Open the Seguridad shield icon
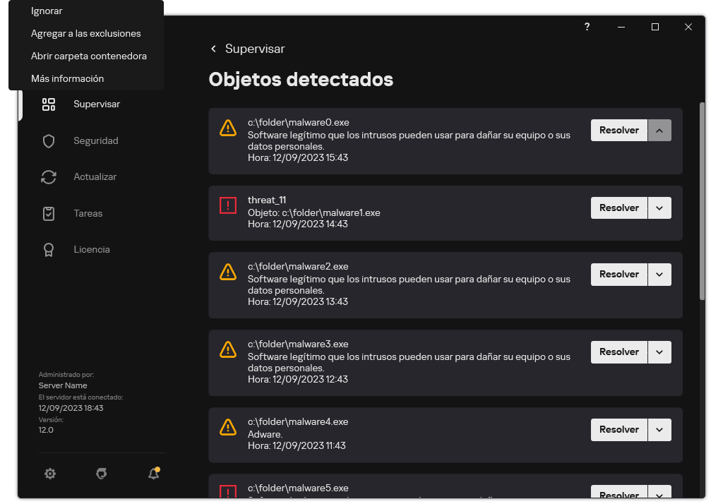This screenshot has height=504, width=711. coord(48,140)
